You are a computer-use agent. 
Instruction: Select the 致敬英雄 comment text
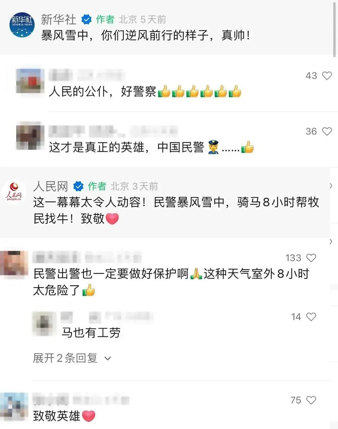click(x=57, y=416)
